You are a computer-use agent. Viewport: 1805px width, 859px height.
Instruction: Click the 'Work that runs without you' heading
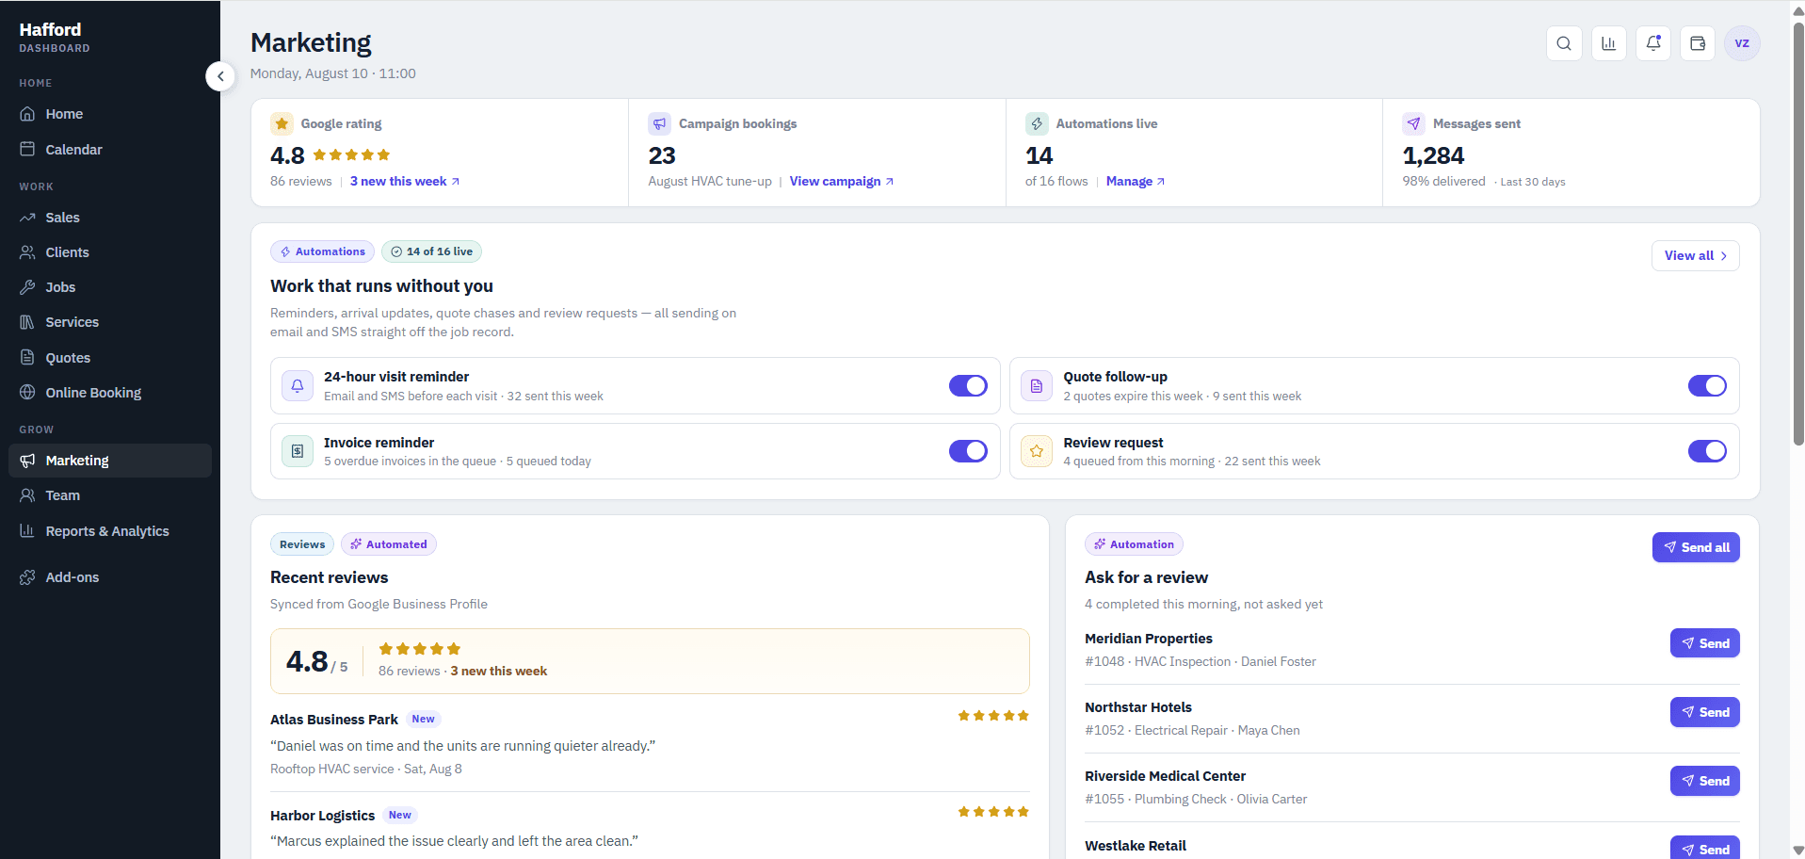coord(381,286)
